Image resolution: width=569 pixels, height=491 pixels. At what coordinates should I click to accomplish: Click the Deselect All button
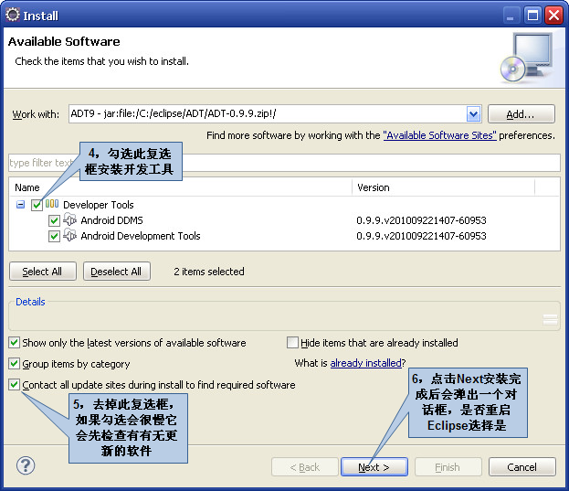click(117, 272)
